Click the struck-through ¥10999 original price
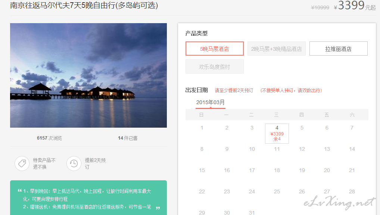The image size is (380, 215). [320, 7]
